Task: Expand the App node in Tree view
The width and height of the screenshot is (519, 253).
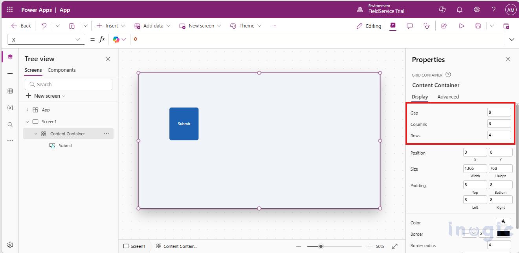Action: (x=27, y=110)
